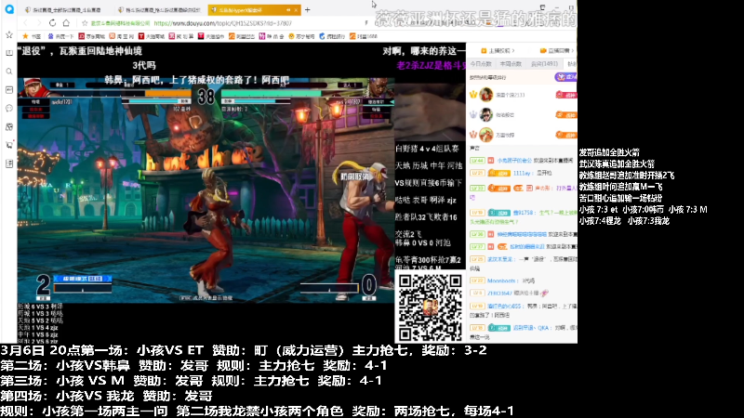The image size is (744, 418).
Task: Open the favorites star in the sidebar
Action: pos(9,34)
